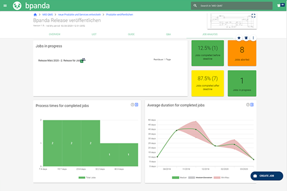This screenshot has height=191, width=287.
Task: Click blue export icon on Process times chart
Action: pyautogui.click(x=137, y=105)
